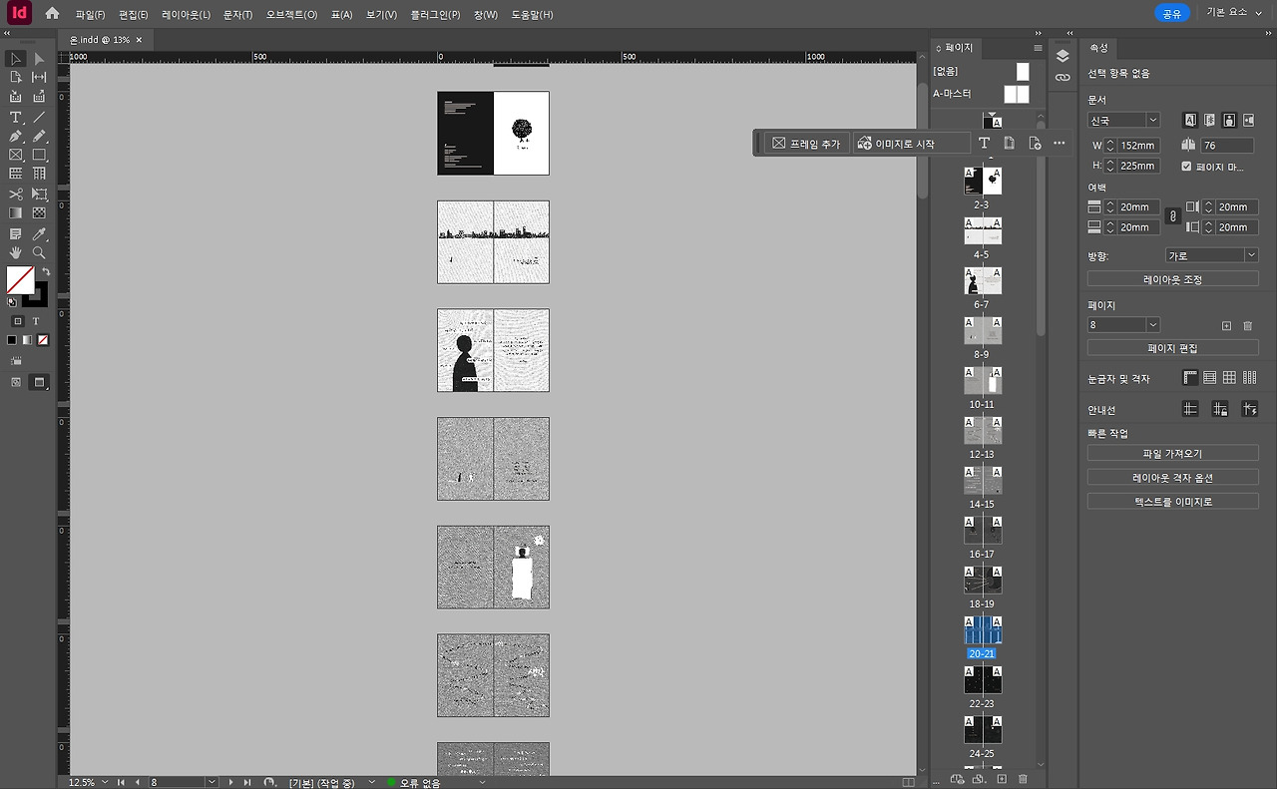
Task: Open the 오브젝트(O) menu
Action: tap(292, 15)
